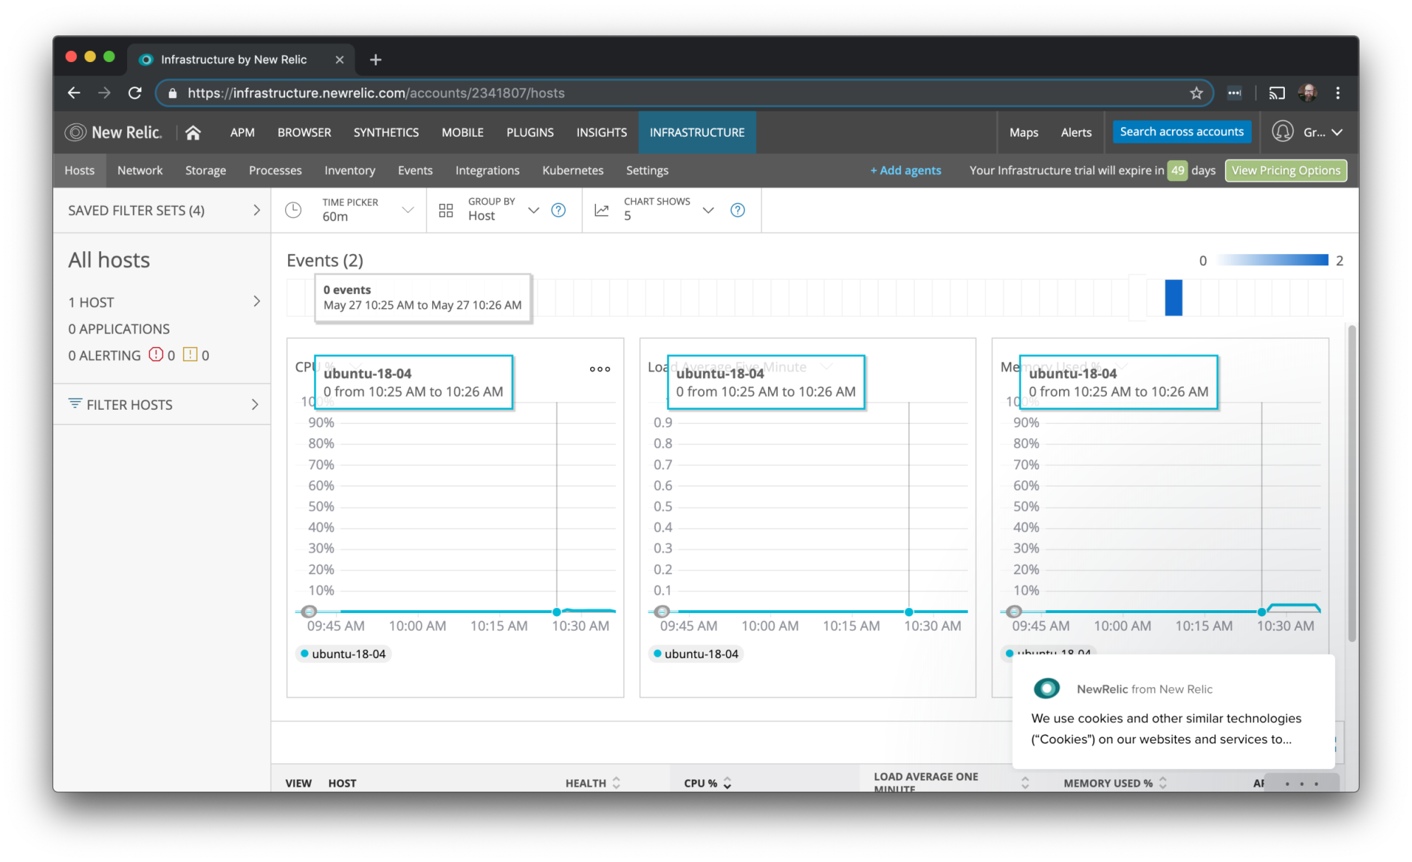Click the New Relic home icon
This screenshot has height=862, width=1412.
click(193, 132)
